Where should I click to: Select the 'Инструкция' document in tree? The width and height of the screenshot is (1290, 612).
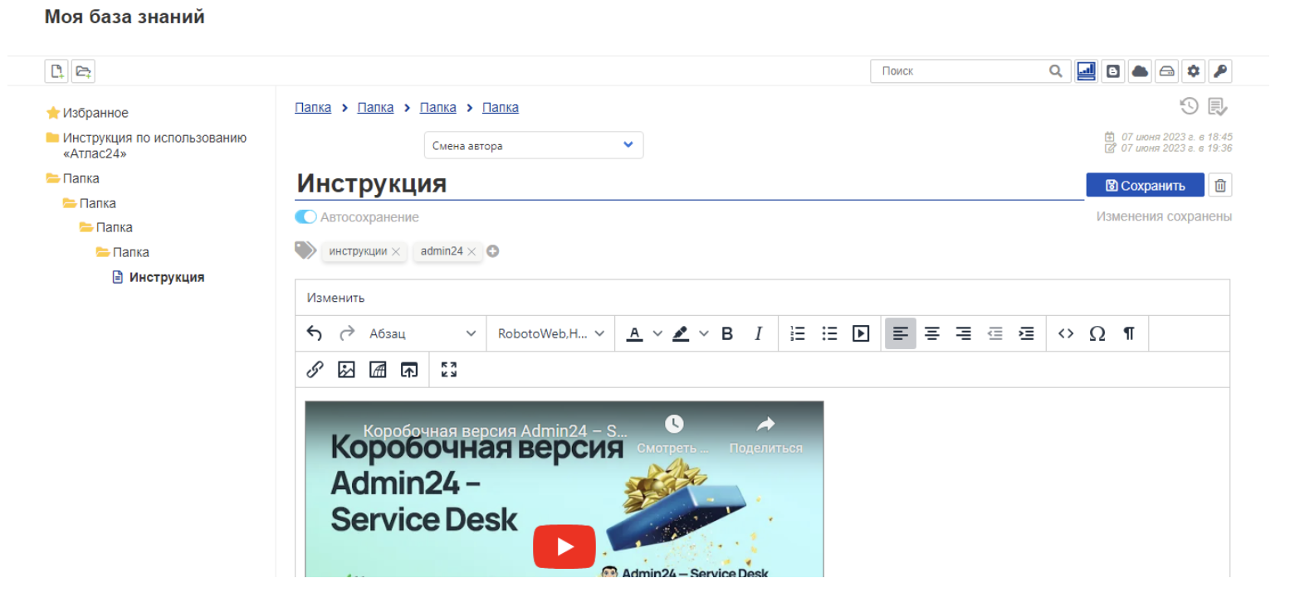click(x=167, y=277)
